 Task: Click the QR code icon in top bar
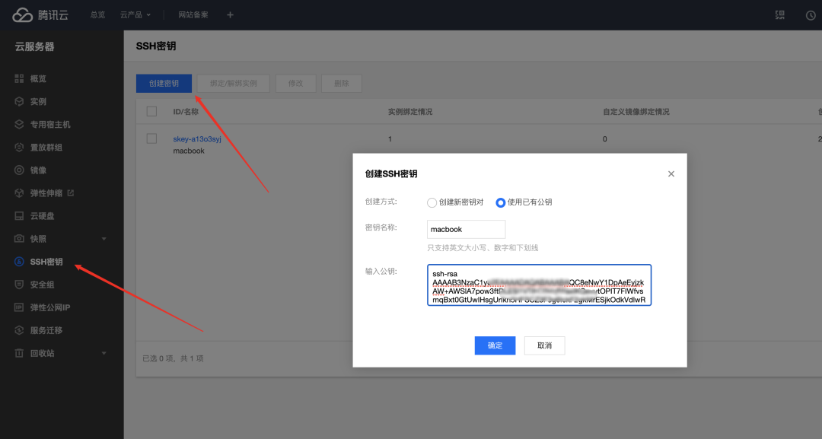[779, 14]
